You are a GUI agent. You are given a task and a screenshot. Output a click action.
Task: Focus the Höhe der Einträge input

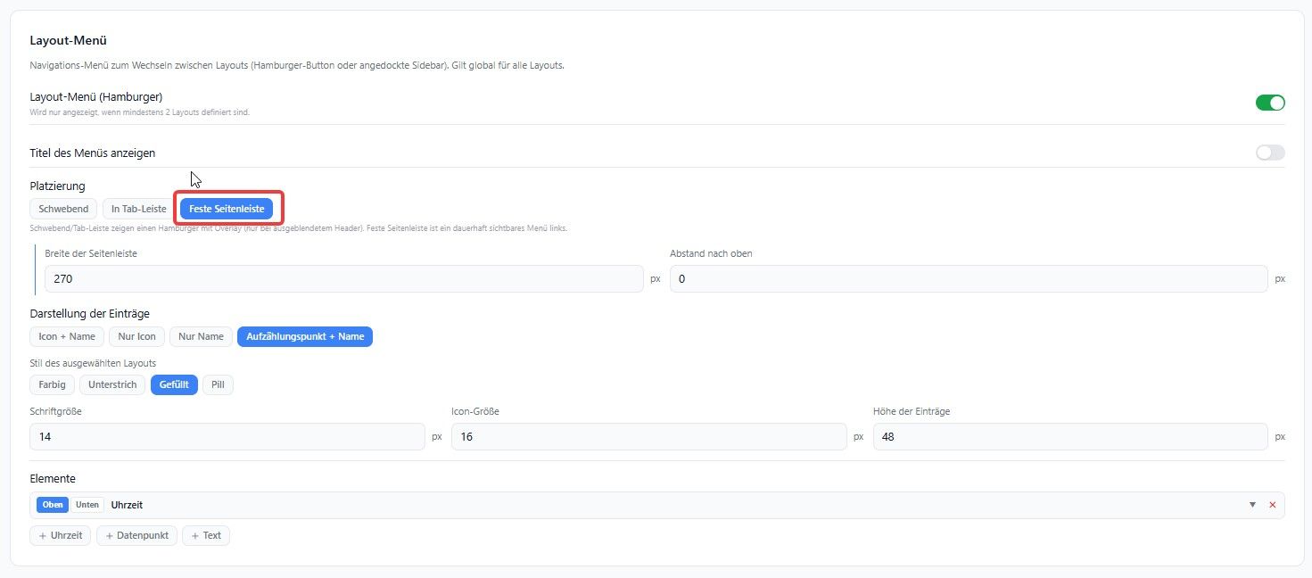1070,436
